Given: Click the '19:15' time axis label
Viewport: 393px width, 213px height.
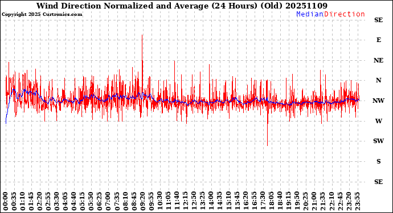Looking at the screenshot, I should [x=288, y=201].
